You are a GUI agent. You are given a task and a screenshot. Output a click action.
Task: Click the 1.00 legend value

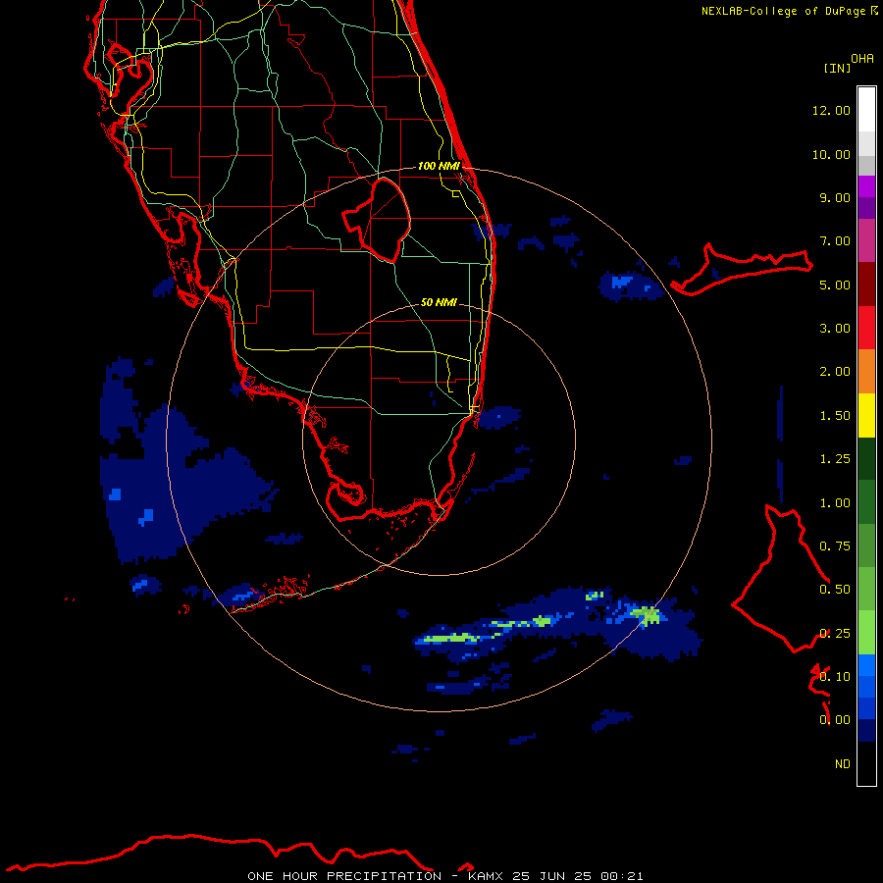pyautogui.click(x=835, y=503)
